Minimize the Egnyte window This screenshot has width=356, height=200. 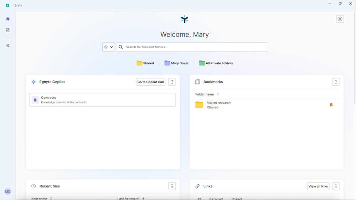[x=330, y=4]
